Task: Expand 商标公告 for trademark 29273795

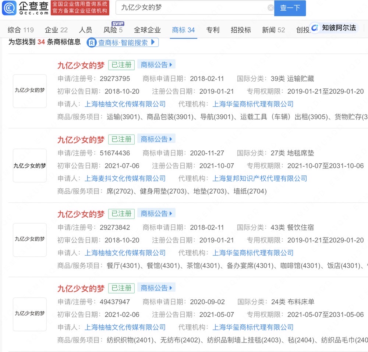Action: [156, 64]
